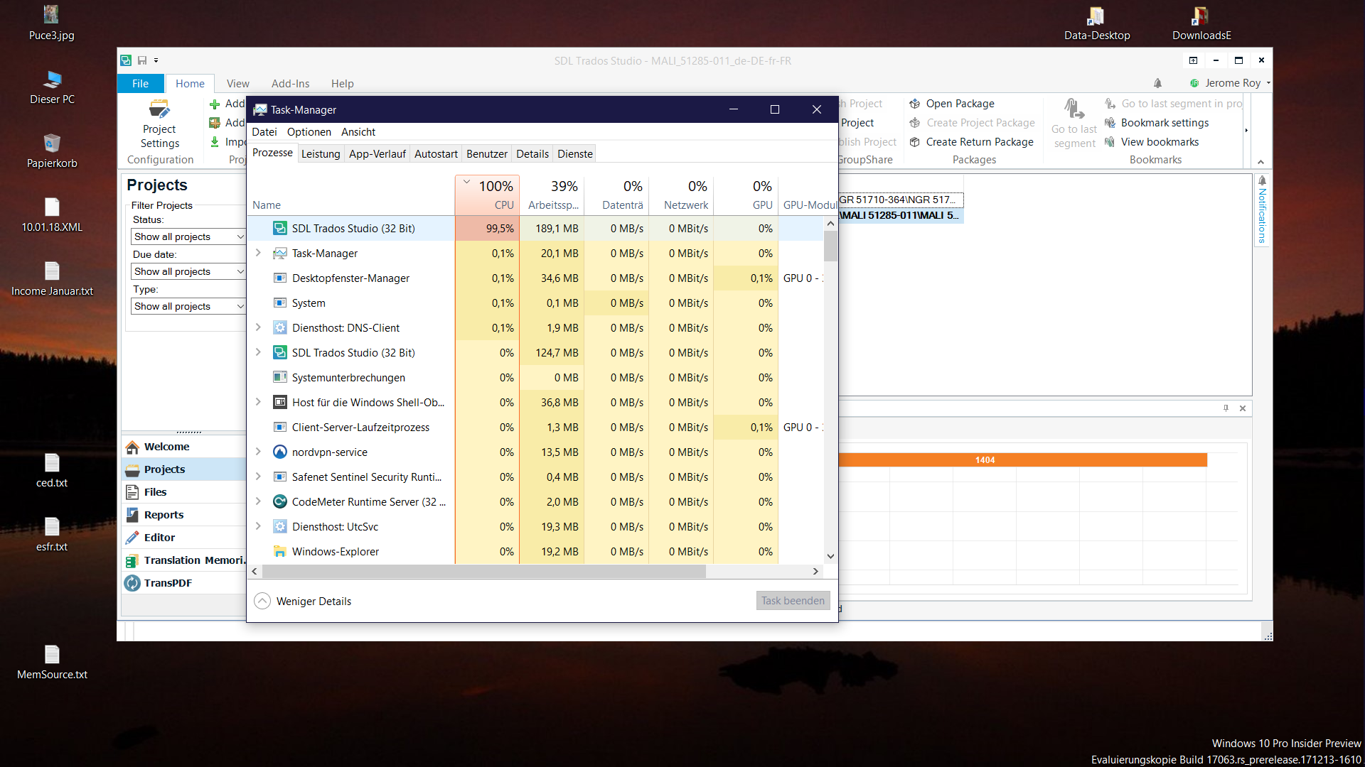The height and width of the screenshot is (767, 1365).
Task: Expand CodeMeter Runtime Server row
Action: [x=258, y=501]
